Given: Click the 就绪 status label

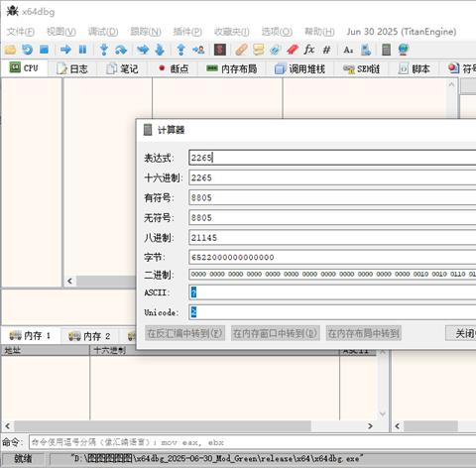Looking at the screenshot, I should (23, 459).
